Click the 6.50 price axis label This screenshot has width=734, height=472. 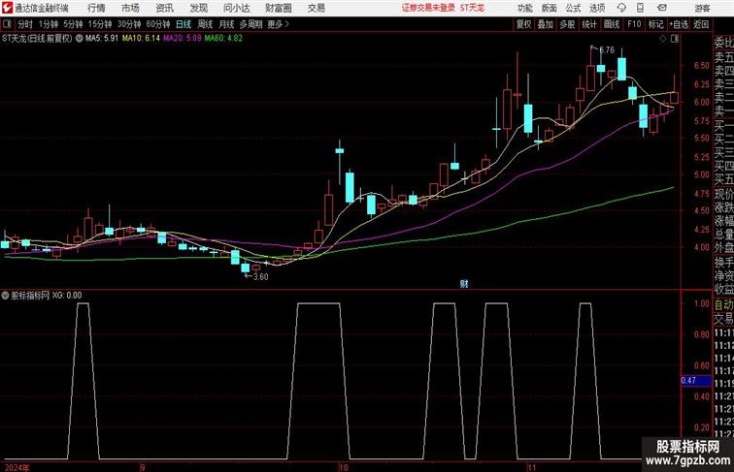tap(701, 66)
